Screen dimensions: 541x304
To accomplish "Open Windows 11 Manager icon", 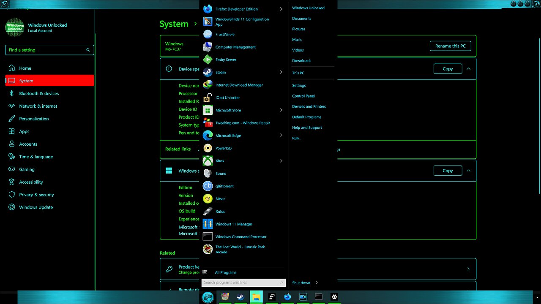I will tap(208, 224).
